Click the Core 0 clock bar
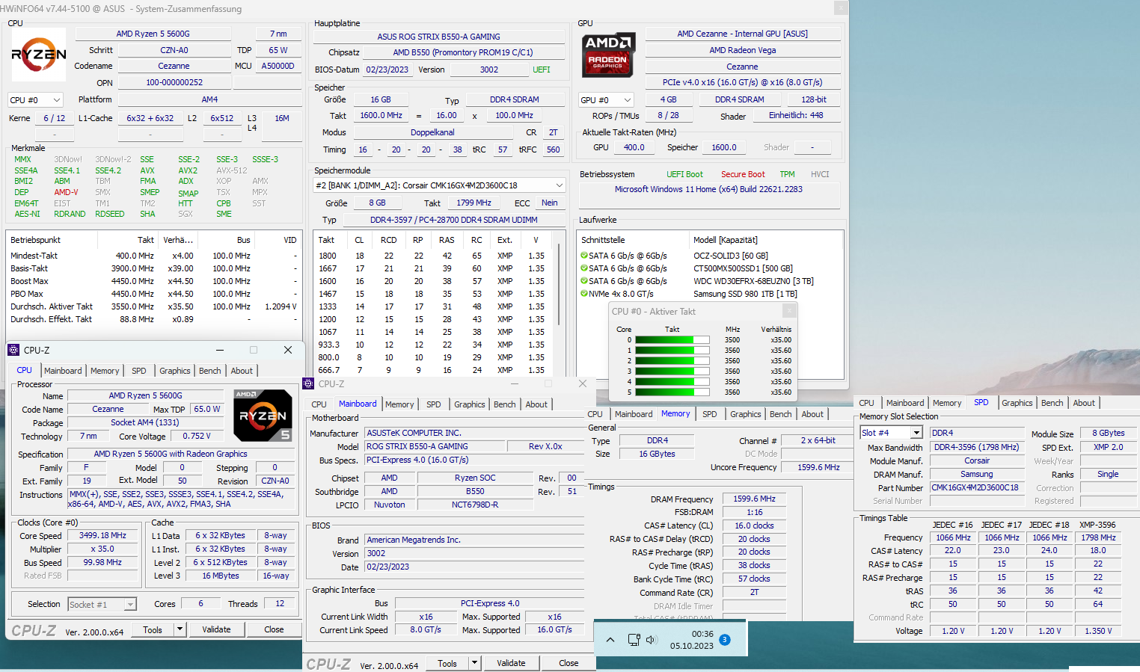The image size is (1140, 672). point(672,340)
